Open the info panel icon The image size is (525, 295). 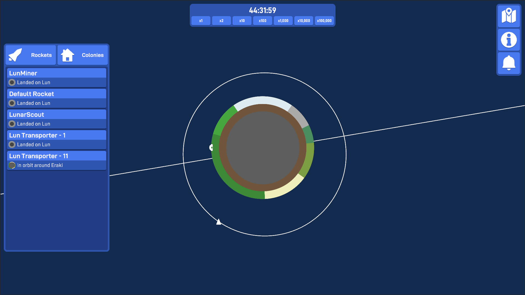509,40
